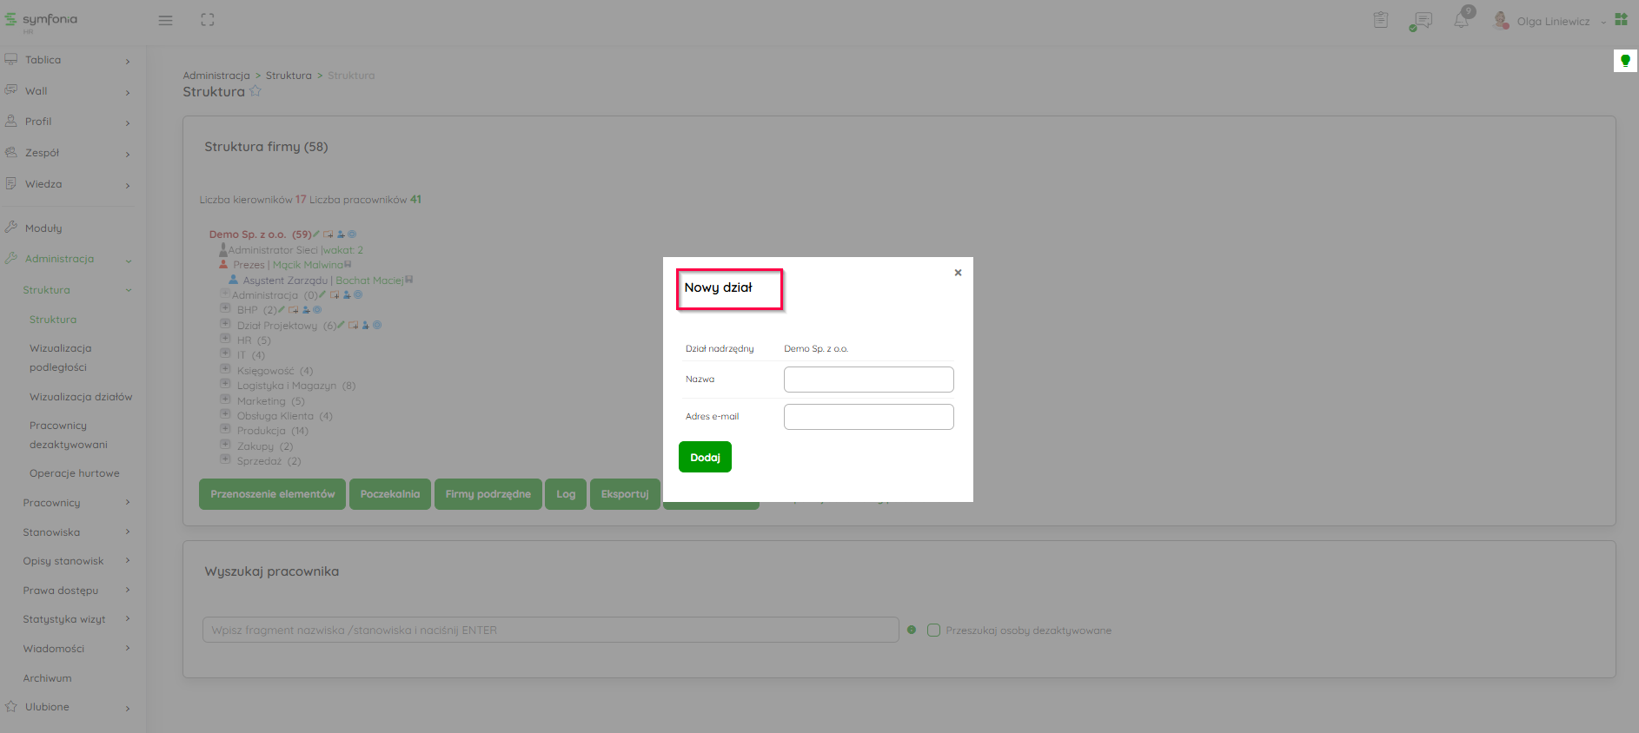This screenshot has width=1639, height=733.
Task: Check Przeszukaj osoby dezaktywowane checkbox
Action: tap(933, 631)
